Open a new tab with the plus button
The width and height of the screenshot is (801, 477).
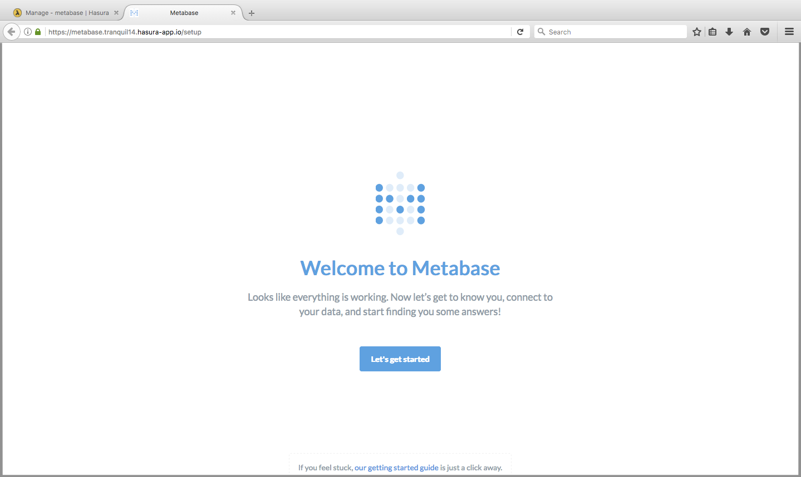(252, 13)
